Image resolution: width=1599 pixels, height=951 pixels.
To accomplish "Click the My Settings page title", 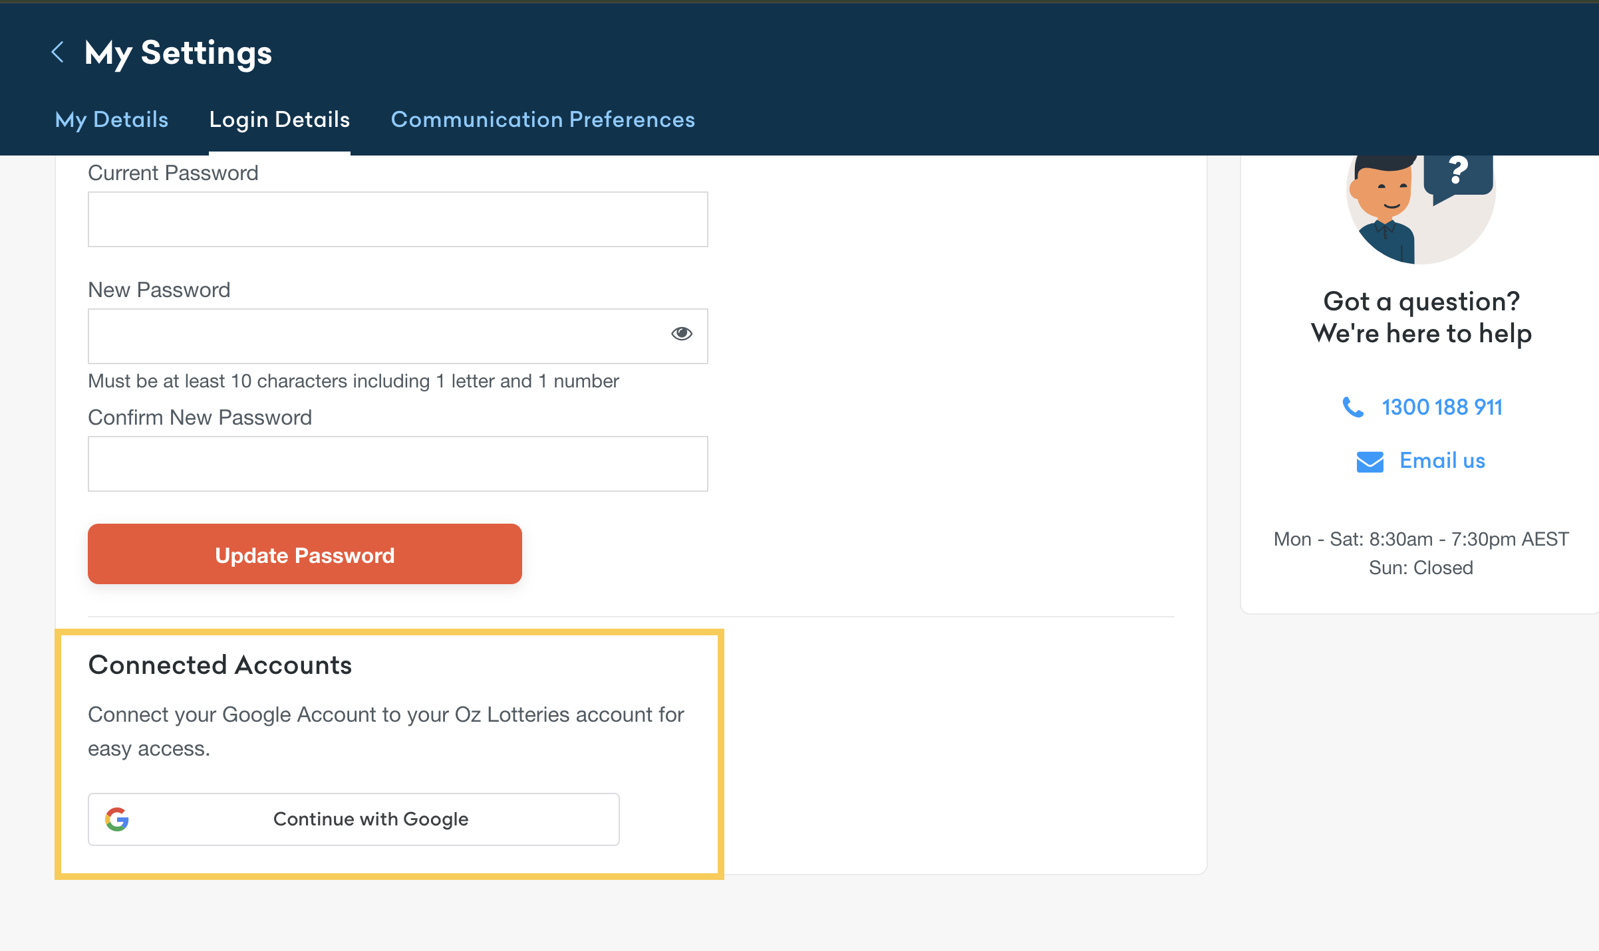I will (178, 53).
